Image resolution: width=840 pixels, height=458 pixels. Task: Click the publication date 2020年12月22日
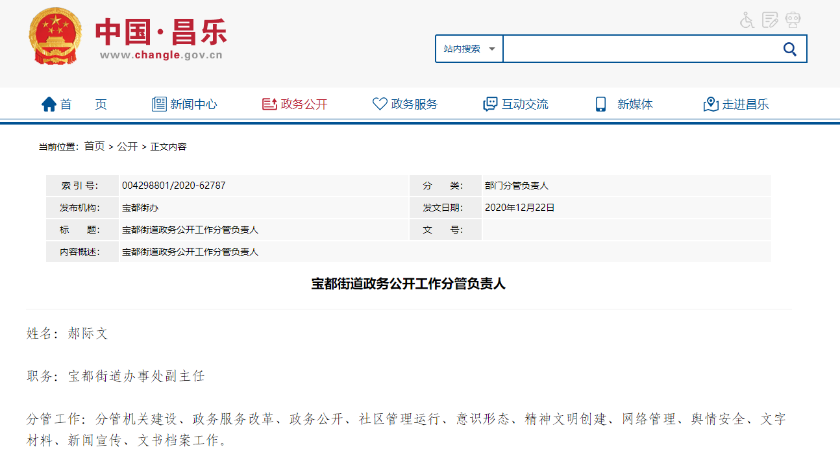coord(519,208)
